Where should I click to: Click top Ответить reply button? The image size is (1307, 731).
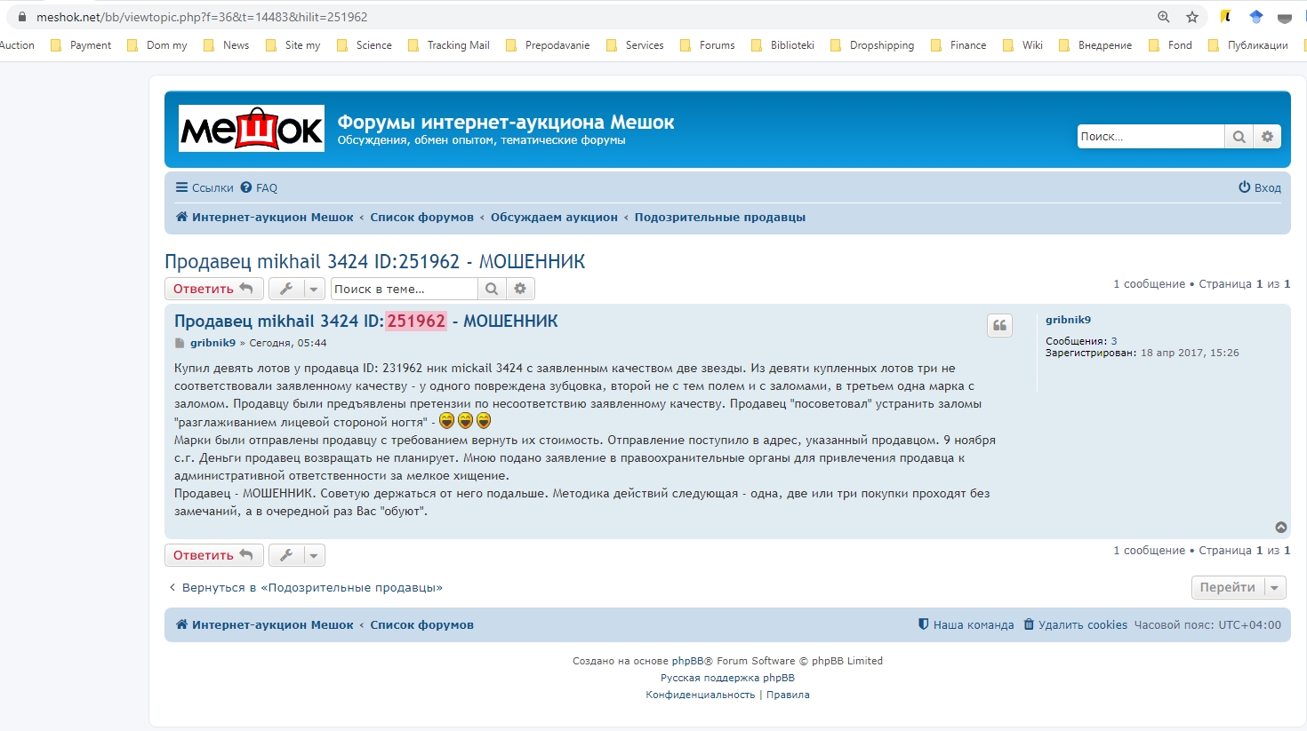(x=214, y=289)
